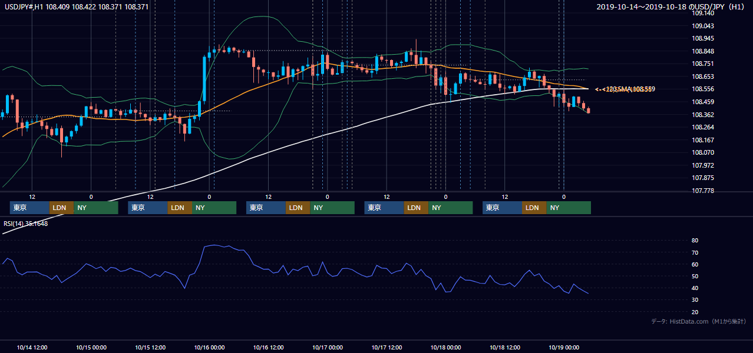
Task: Select the 2019-10-14～2019-10-18 USD/JPY (H1) title
Action: click(x=672, y=7)
